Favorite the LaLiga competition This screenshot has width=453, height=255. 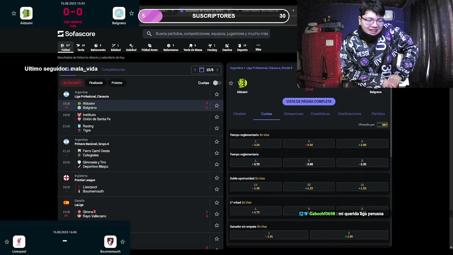(x=217, y=203)
